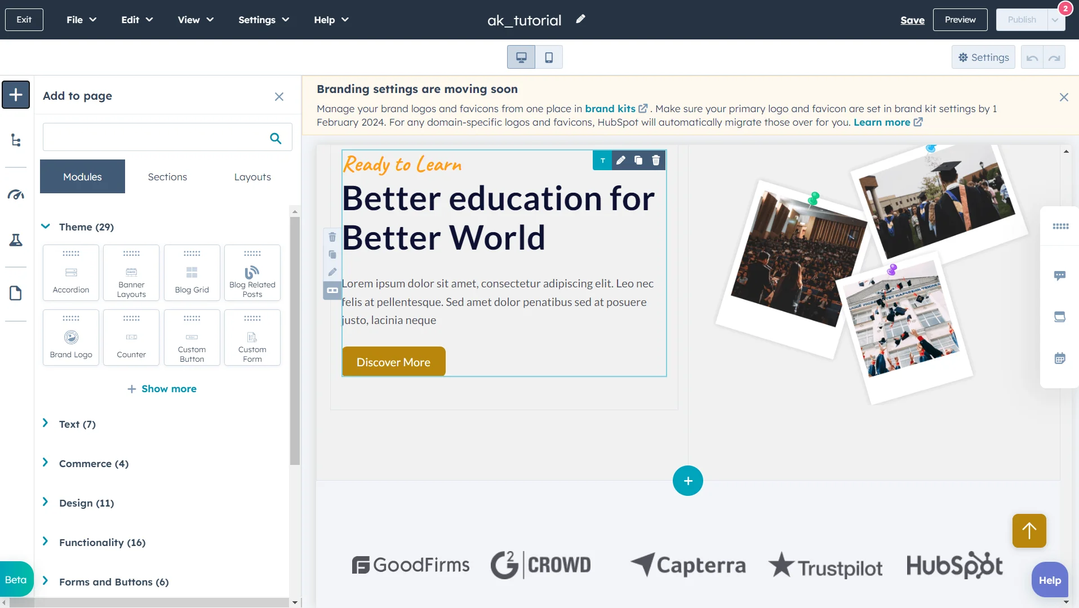Open the File menu
This screenshot has height=608, width=1079.
point(81,19)
